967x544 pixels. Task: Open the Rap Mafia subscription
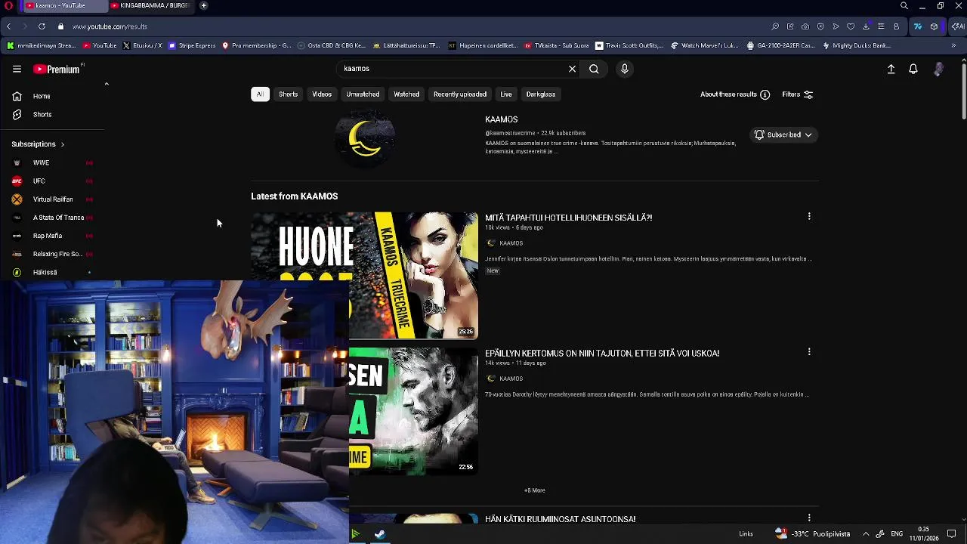53,235
